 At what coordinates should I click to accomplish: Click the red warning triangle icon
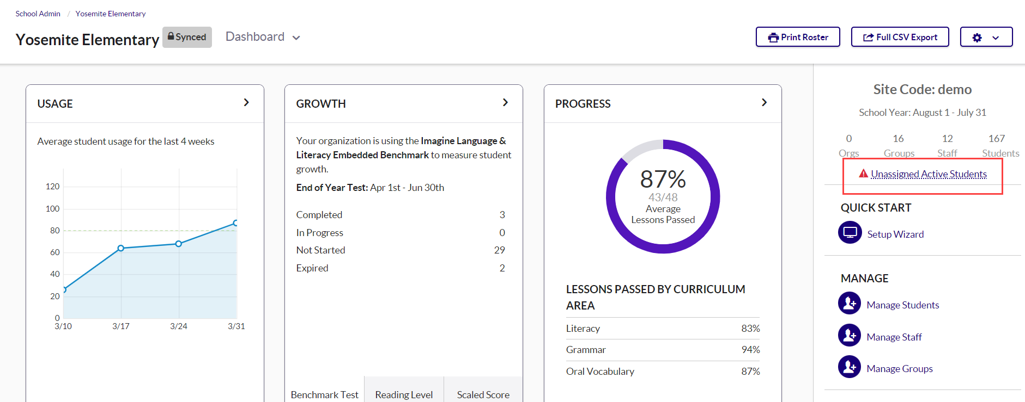tap(863, 174)
